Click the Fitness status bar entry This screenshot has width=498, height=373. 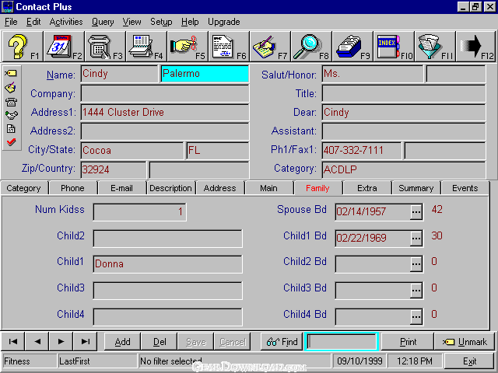(30, 361)
